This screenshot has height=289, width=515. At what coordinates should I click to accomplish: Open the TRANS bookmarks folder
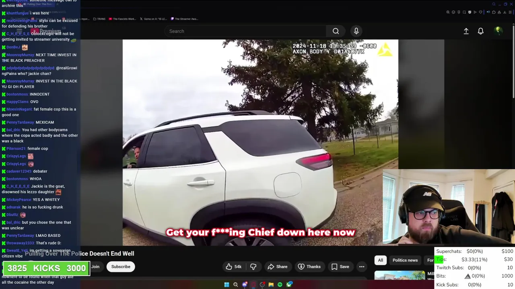click(99, 19)
